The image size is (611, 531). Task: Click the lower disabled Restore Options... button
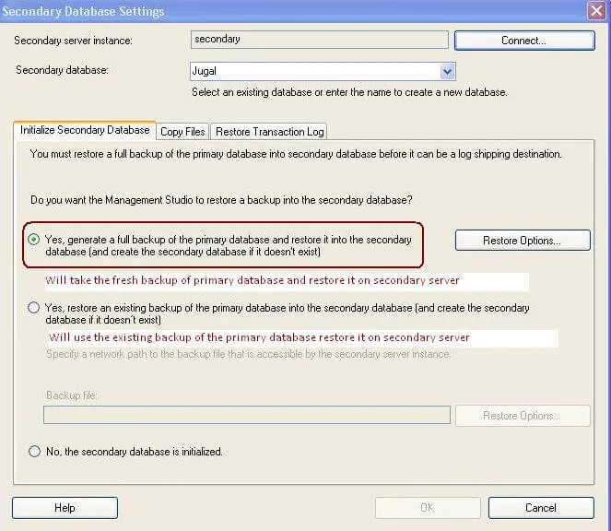tap(523, 416)
